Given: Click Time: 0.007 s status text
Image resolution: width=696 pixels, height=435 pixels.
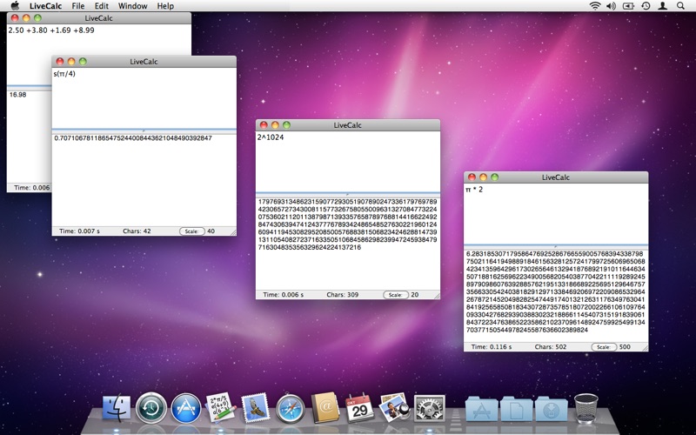Looking at the screenshot, I should (80, 231).
